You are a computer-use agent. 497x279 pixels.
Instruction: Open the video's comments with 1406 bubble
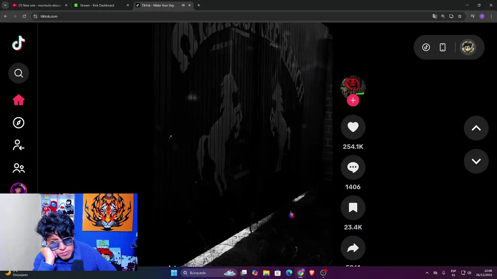click(x=353, y=167)
